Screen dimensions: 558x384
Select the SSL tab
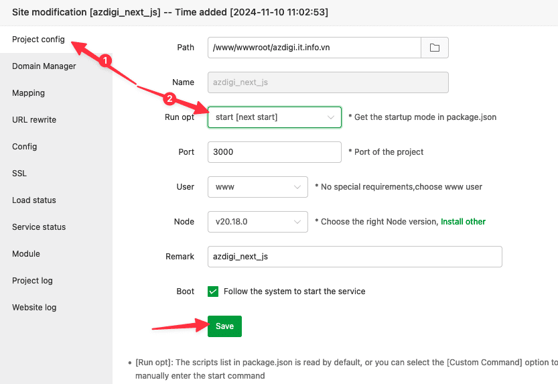point(19,174)
